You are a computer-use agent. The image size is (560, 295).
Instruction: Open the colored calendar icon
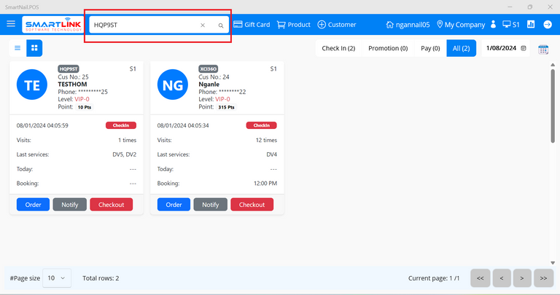pyautogui.click(x=543, y=49)
